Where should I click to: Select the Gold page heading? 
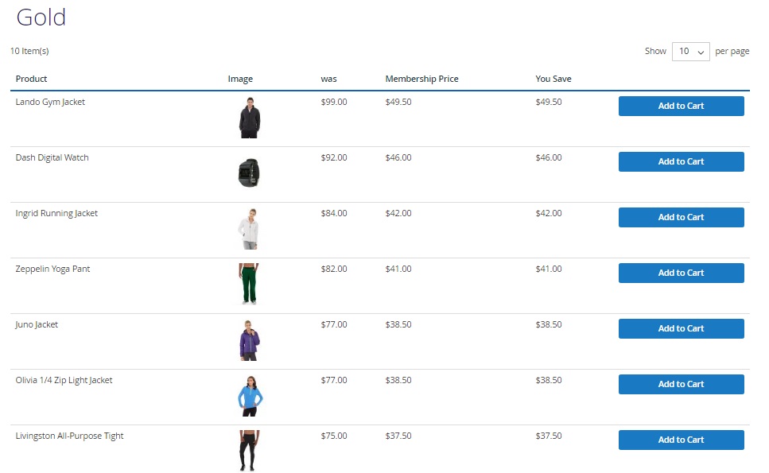point(41,17)
